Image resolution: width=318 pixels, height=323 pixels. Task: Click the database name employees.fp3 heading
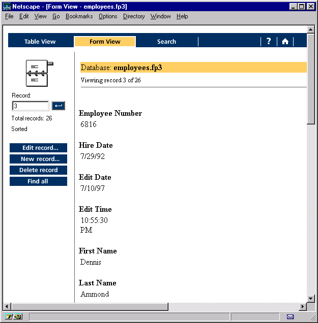pos(138,68)
